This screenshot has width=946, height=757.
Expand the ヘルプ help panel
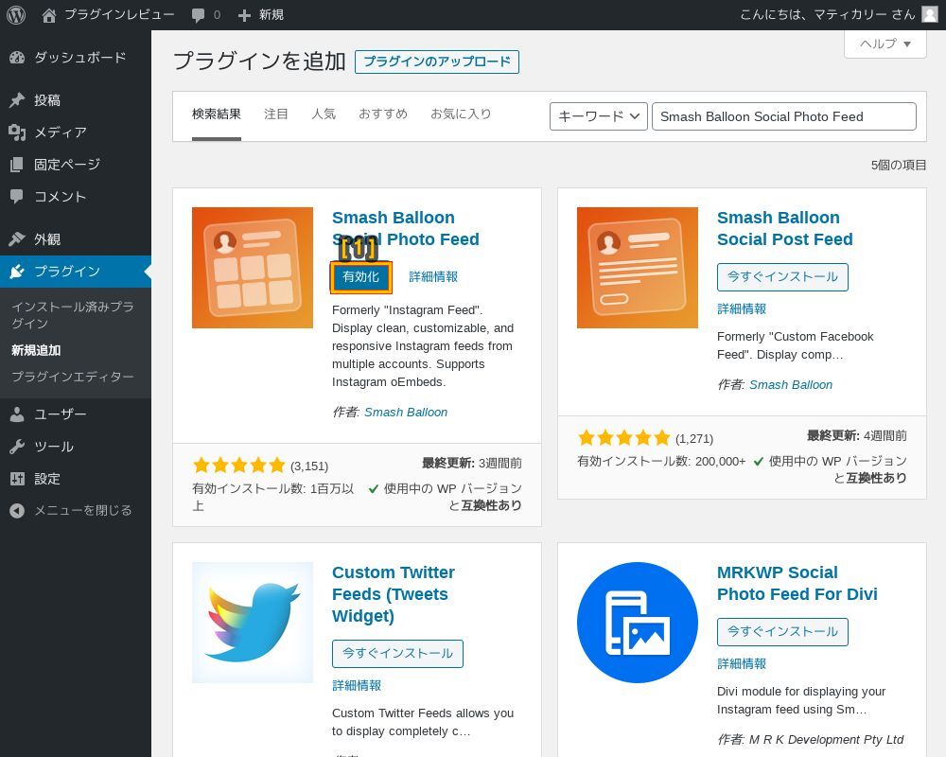point(885,44)
